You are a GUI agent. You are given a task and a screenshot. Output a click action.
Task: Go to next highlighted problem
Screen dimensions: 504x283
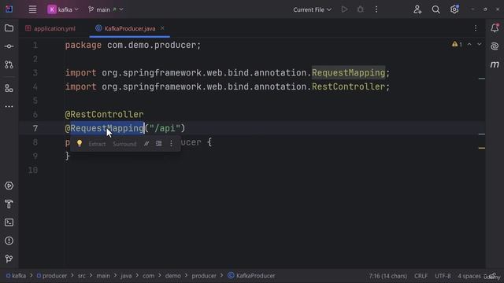479,44
